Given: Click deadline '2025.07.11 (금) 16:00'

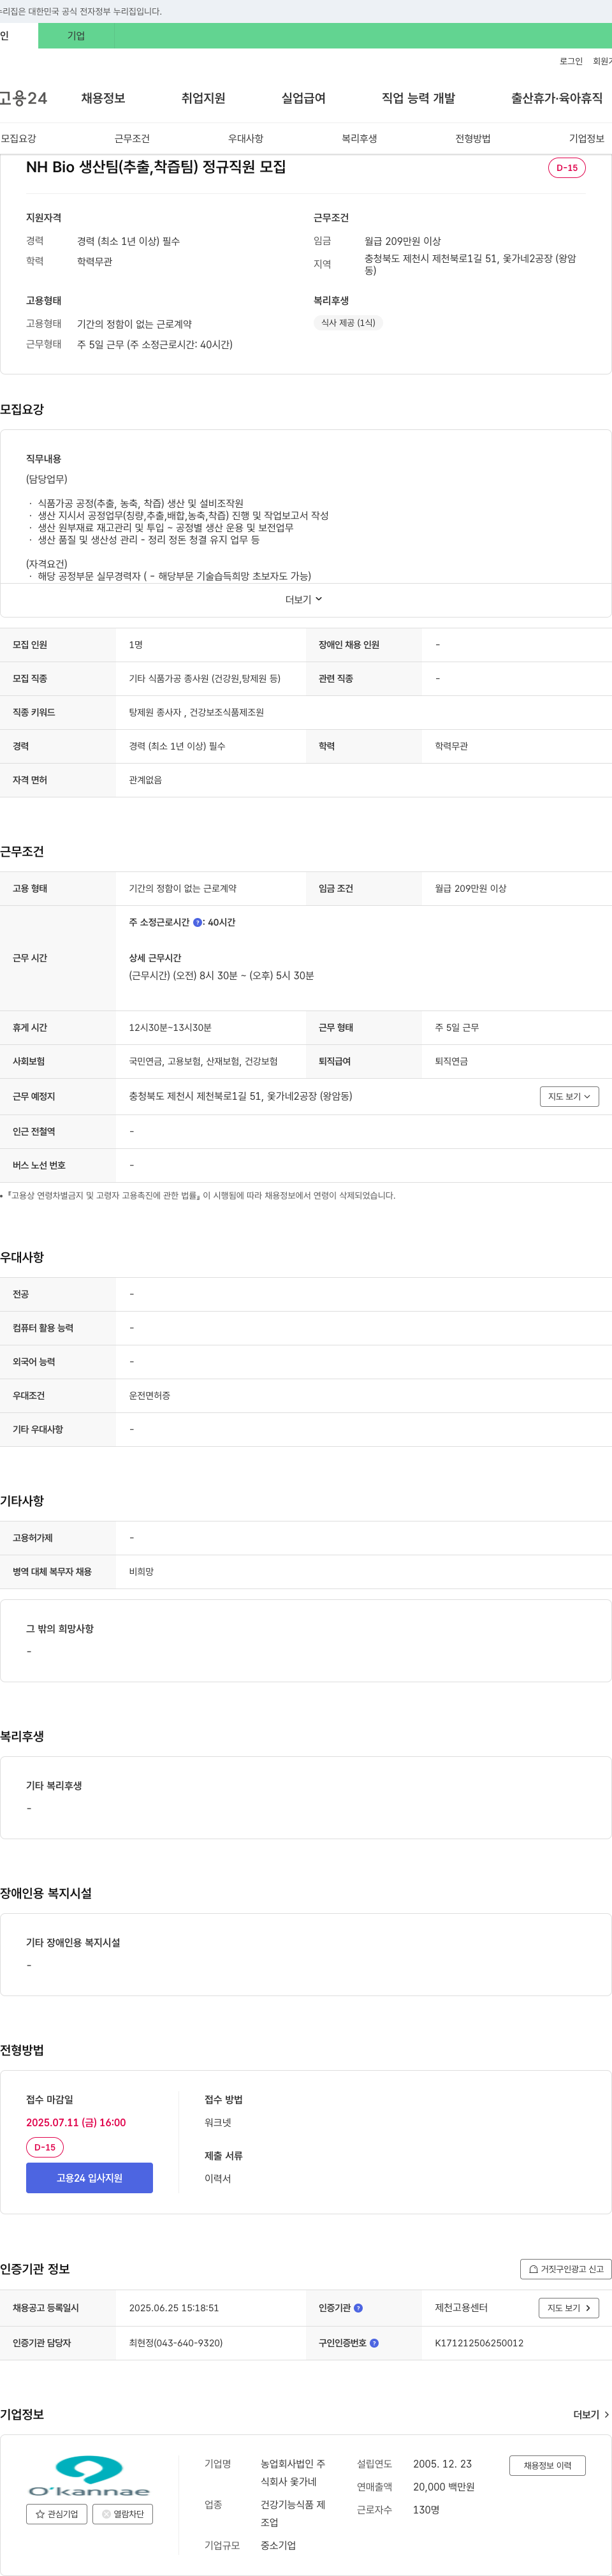Looking at the screenshot, I should tap(76, 2122).
